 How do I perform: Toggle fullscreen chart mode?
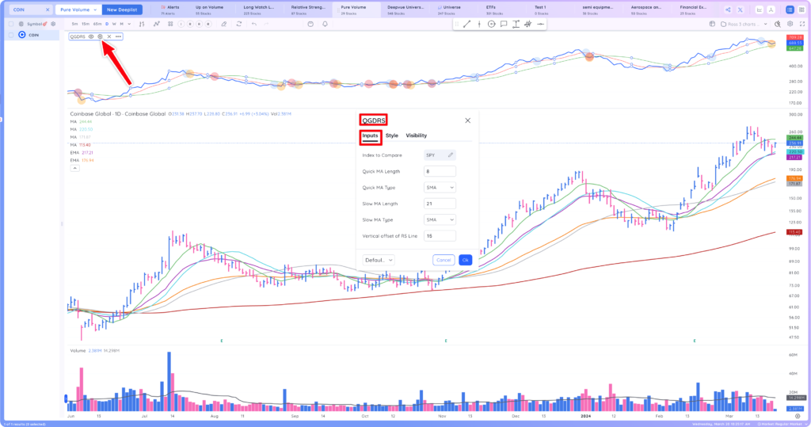(802, 24)
